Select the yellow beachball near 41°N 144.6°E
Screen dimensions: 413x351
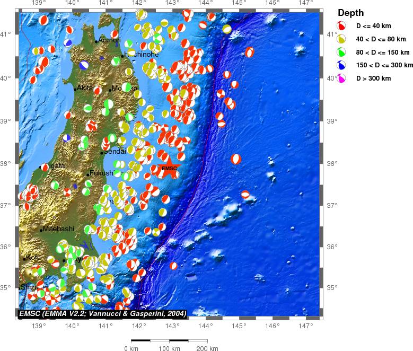point(227,29)
